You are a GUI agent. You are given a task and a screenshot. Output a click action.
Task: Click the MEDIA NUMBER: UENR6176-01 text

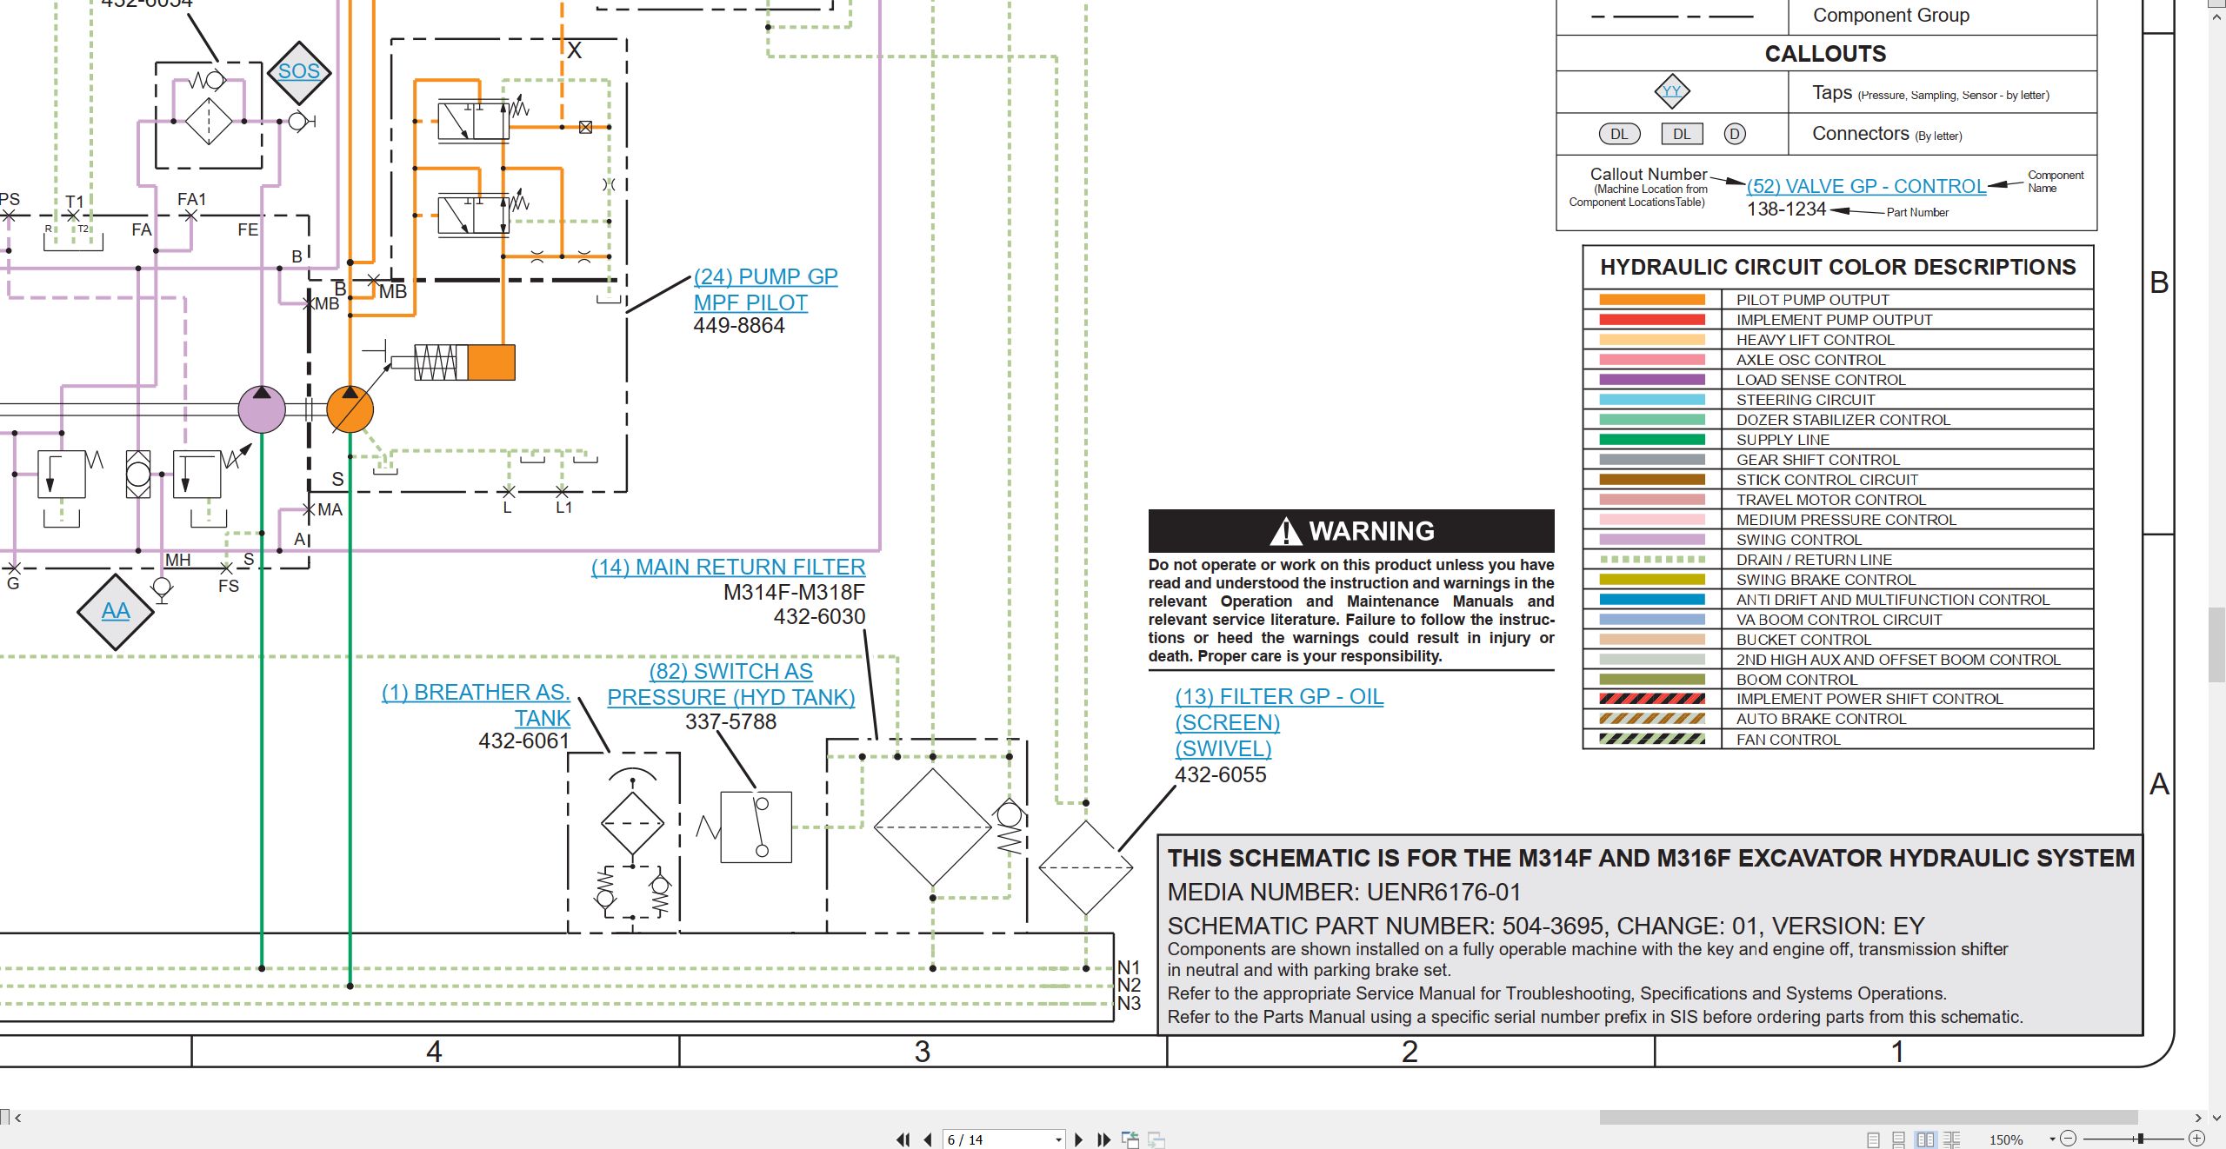click(1344, 893)
